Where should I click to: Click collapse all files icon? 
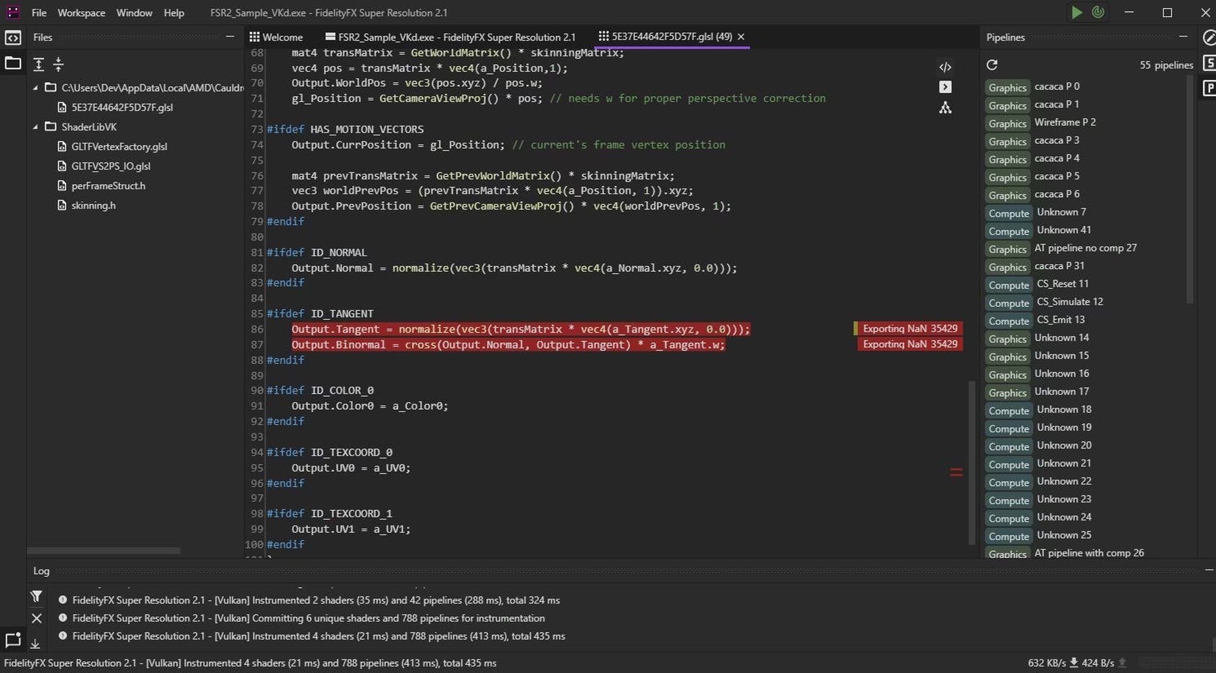point(58,64)
